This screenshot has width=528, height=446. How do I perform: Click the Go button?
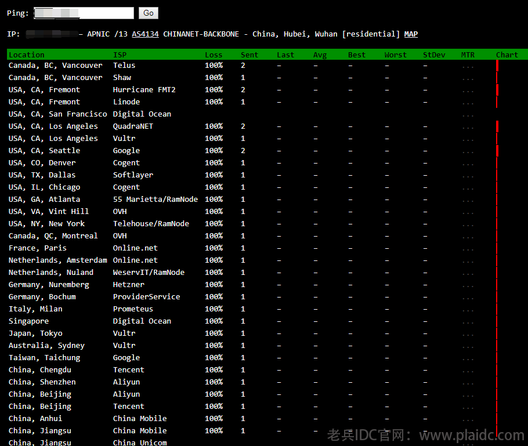click(148, 13)
